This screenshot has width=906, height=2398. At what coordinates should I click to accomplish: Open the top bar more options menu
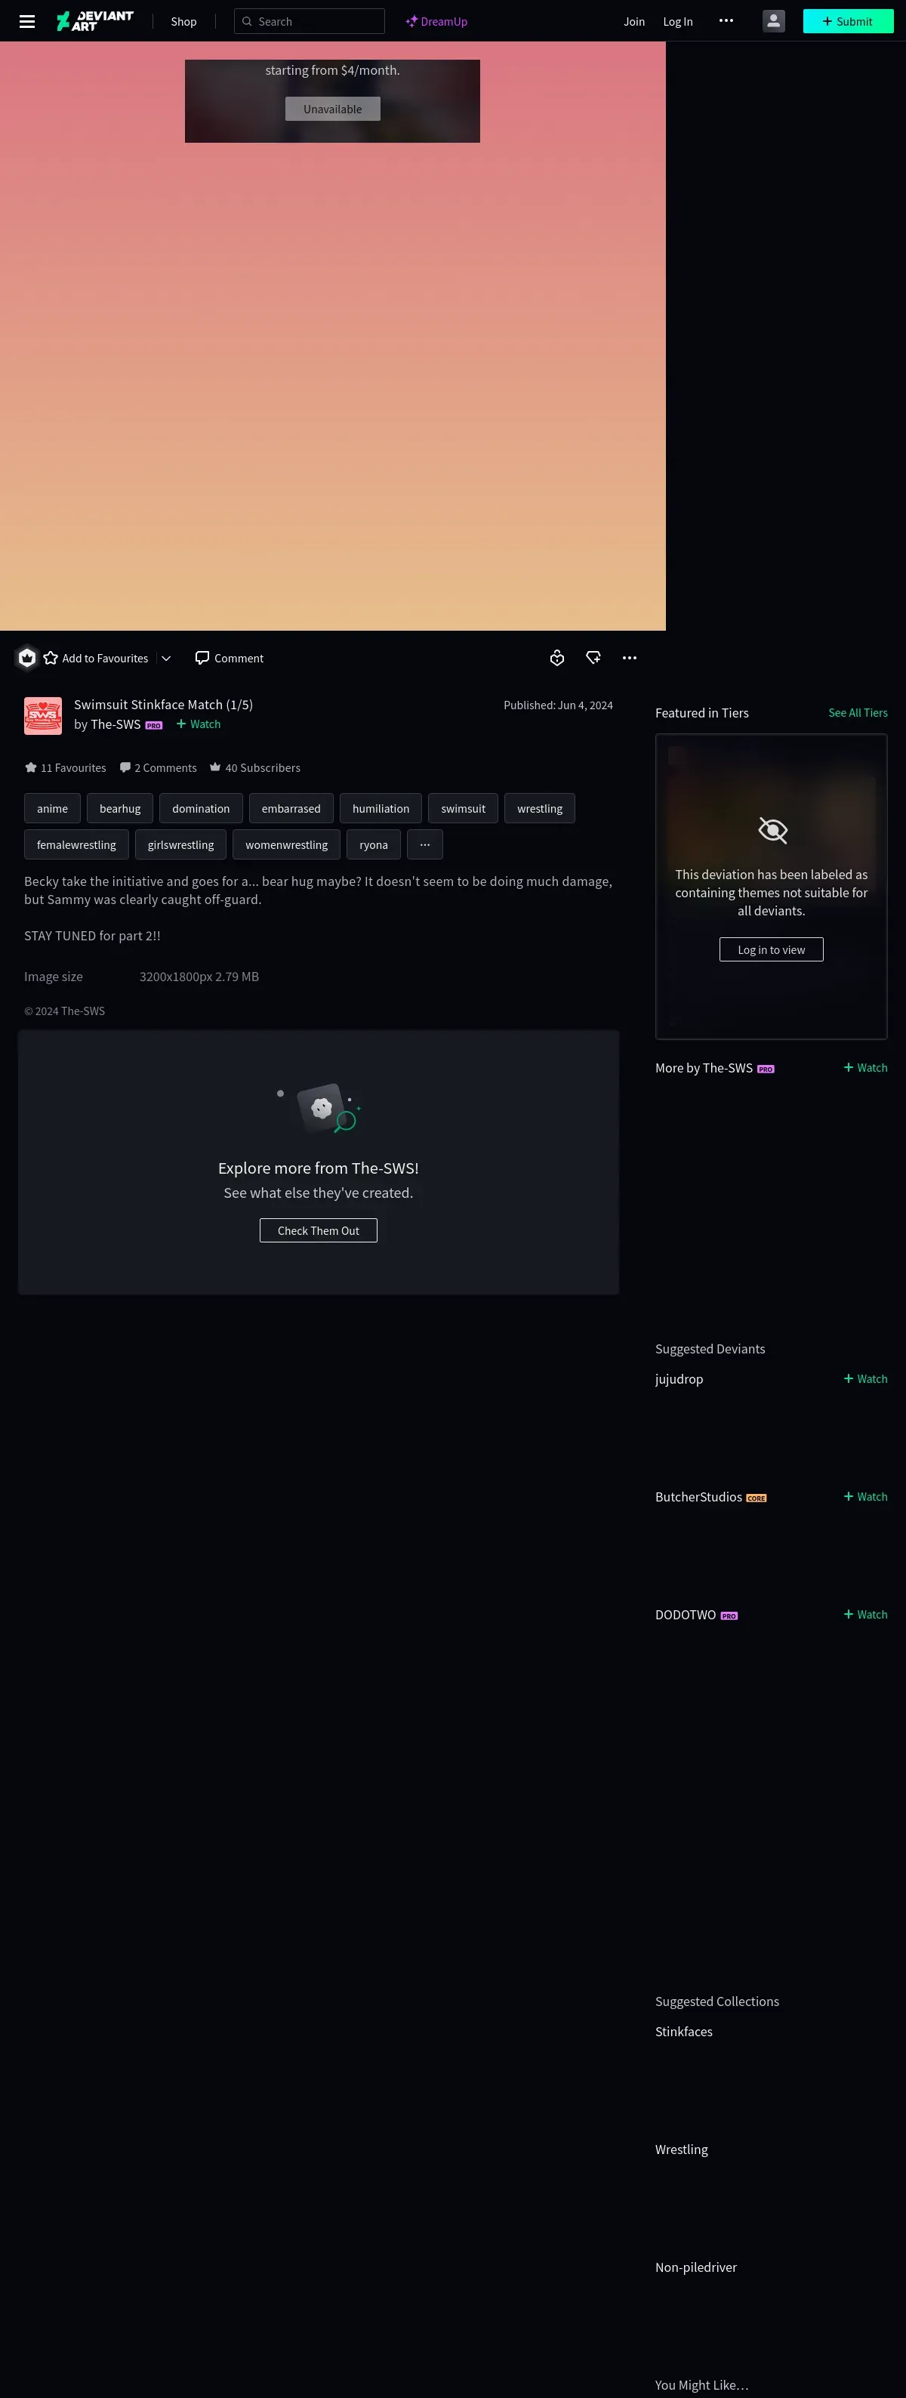click(726, 21)
